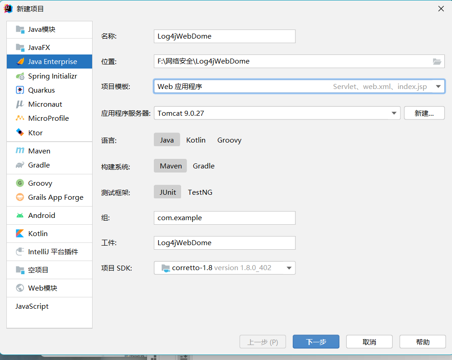This screenshot has height=360, width=452.
Task: Expand the application server Tomcat dropdown
Action: pos(394,113)
